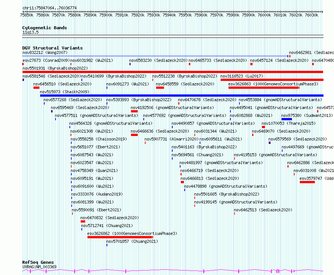The height and width of the screenshot is (275, 334).
Task: Click the nsv5694561 (Chuang2021) label
Action: (197, 155)
